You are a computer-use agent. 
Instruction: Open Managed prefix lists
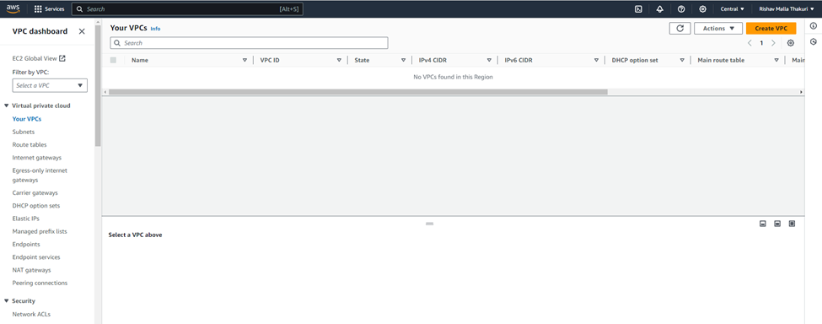(x=40, y=231)
